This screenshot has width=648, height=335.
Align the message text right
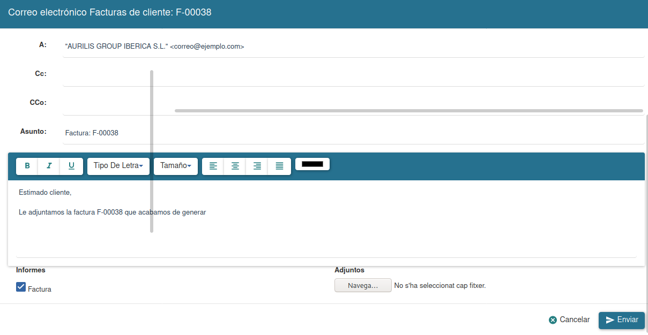point(257,166)
